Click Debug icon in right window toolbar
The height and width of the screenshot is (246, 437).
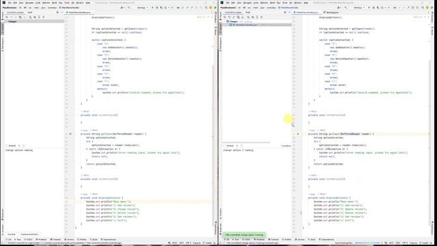373,8
